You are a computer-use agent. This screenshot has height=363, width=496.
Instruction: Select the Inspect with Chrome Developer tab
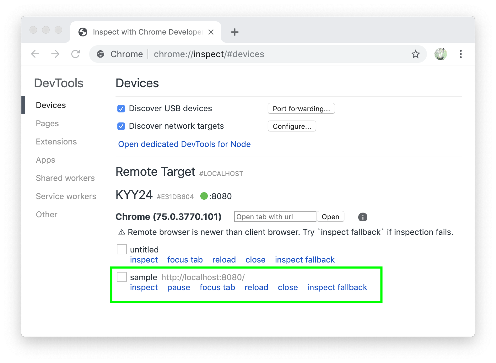coord(146,32)
